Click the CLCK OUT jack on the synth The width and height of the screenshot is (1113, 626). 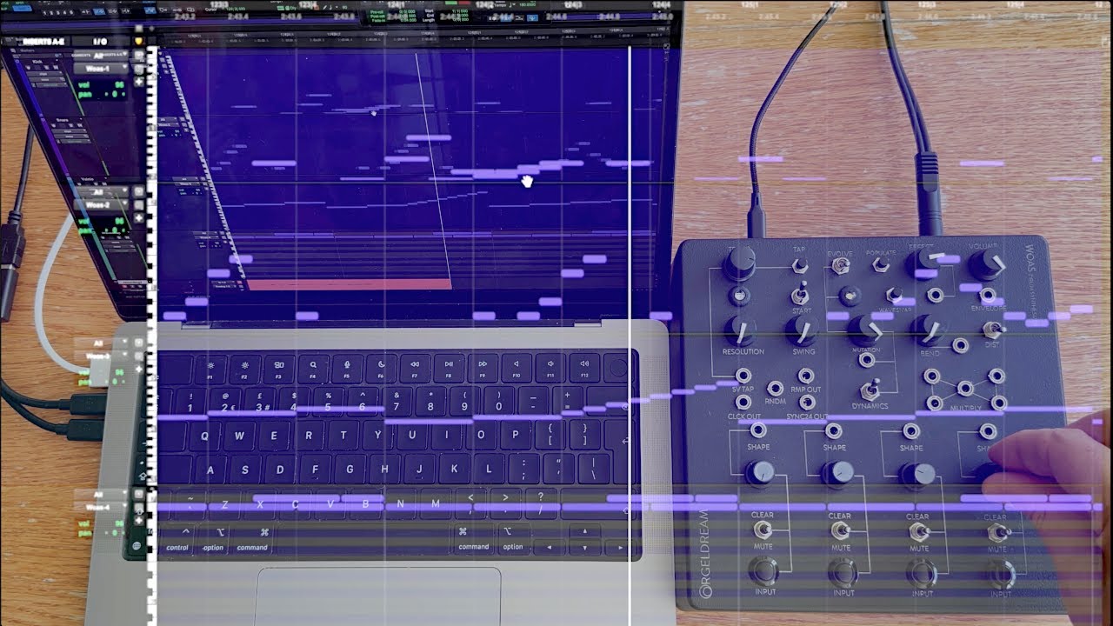(x=743, y=403)
